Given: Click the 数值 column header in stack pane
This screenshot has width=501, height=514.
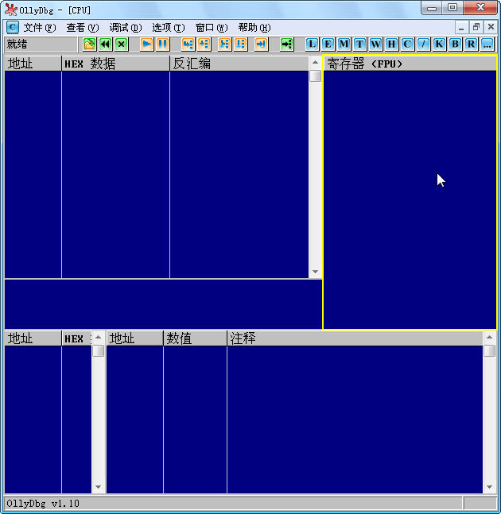Looking at the screenshot, I should point(195,338).
